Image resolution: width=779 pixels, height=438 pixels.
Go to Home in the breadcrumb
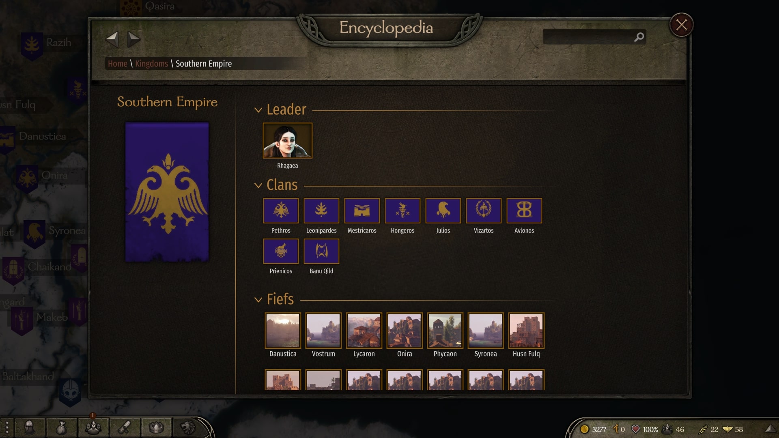coord(118,64)
